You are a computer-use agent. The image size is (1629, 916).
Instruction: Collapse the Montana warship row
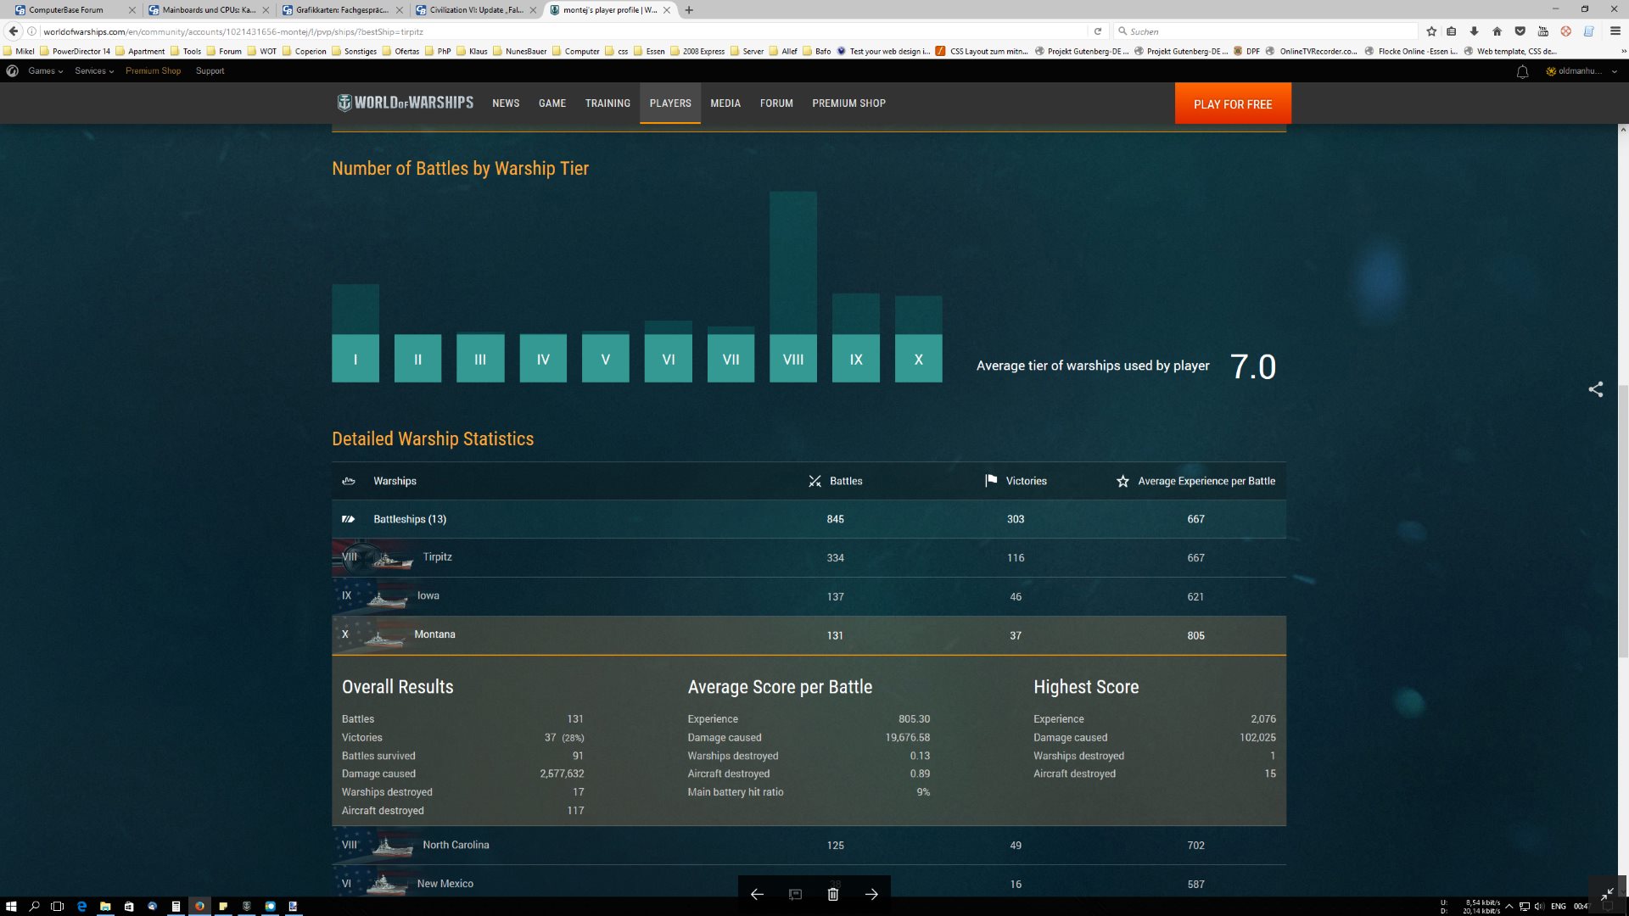tap(809, 635)
